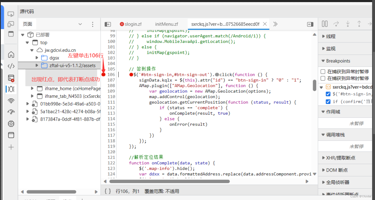Screen dimensions: 375x200
Task: Step over next function call icon
Action: click(336, 24)
